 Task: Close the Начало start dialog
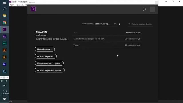[x=156, y=2]
